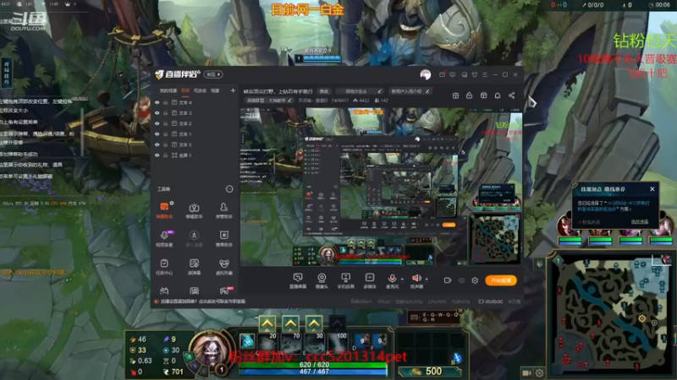
Task: Mute the 麦克风 microphone icon
Action: pyautogui.click(x=392, y=279)
